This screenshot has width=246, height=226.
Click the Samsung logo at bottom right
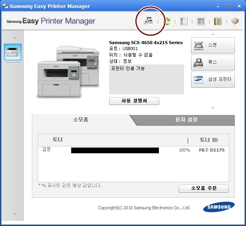[x=219, y=207]
